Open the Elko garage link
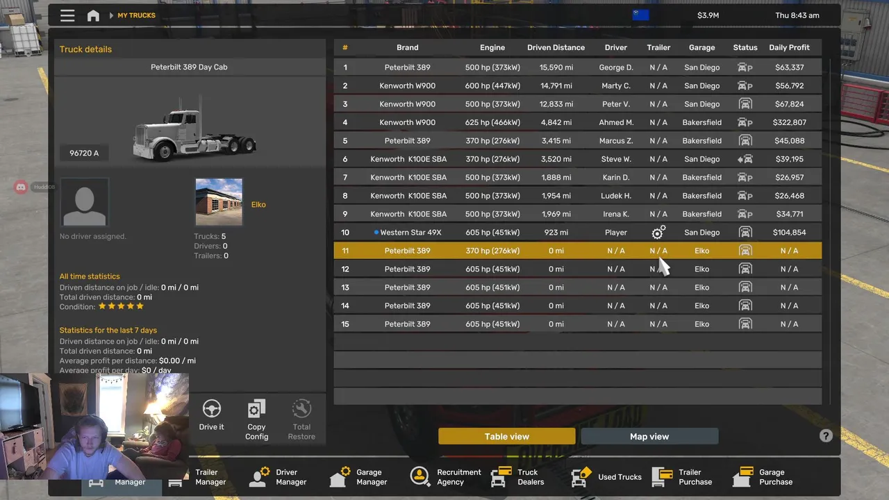This screenshot has width=889, height=500. (258, 205)
